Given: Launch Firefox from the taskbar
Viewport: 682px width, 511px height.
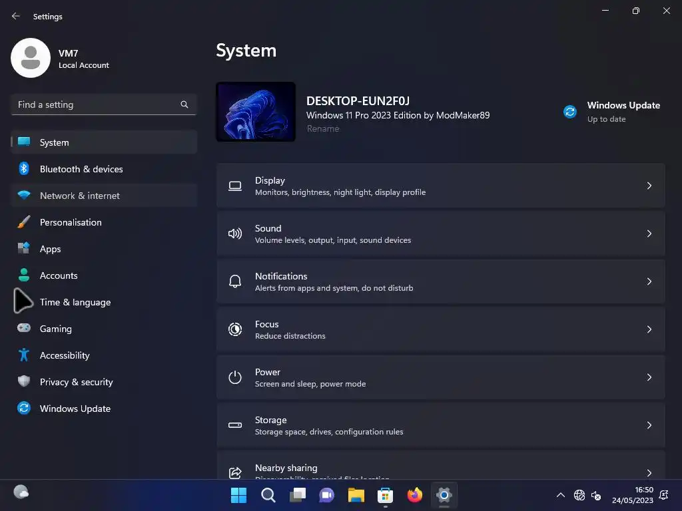Looking at the screenshot, I should click(x=414, y=495).
